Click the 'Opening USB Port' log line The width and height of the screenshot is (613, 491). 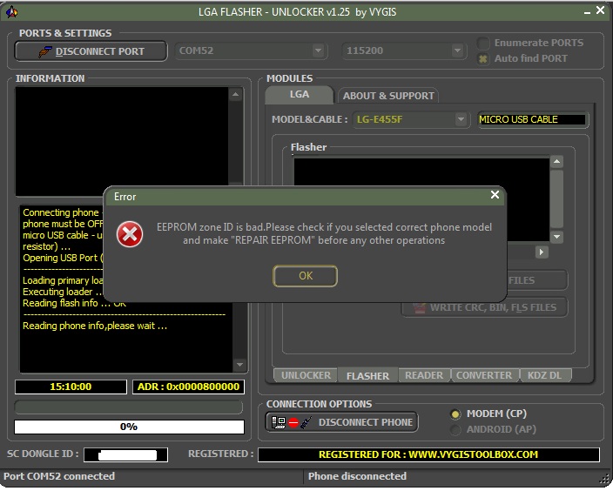63,258
